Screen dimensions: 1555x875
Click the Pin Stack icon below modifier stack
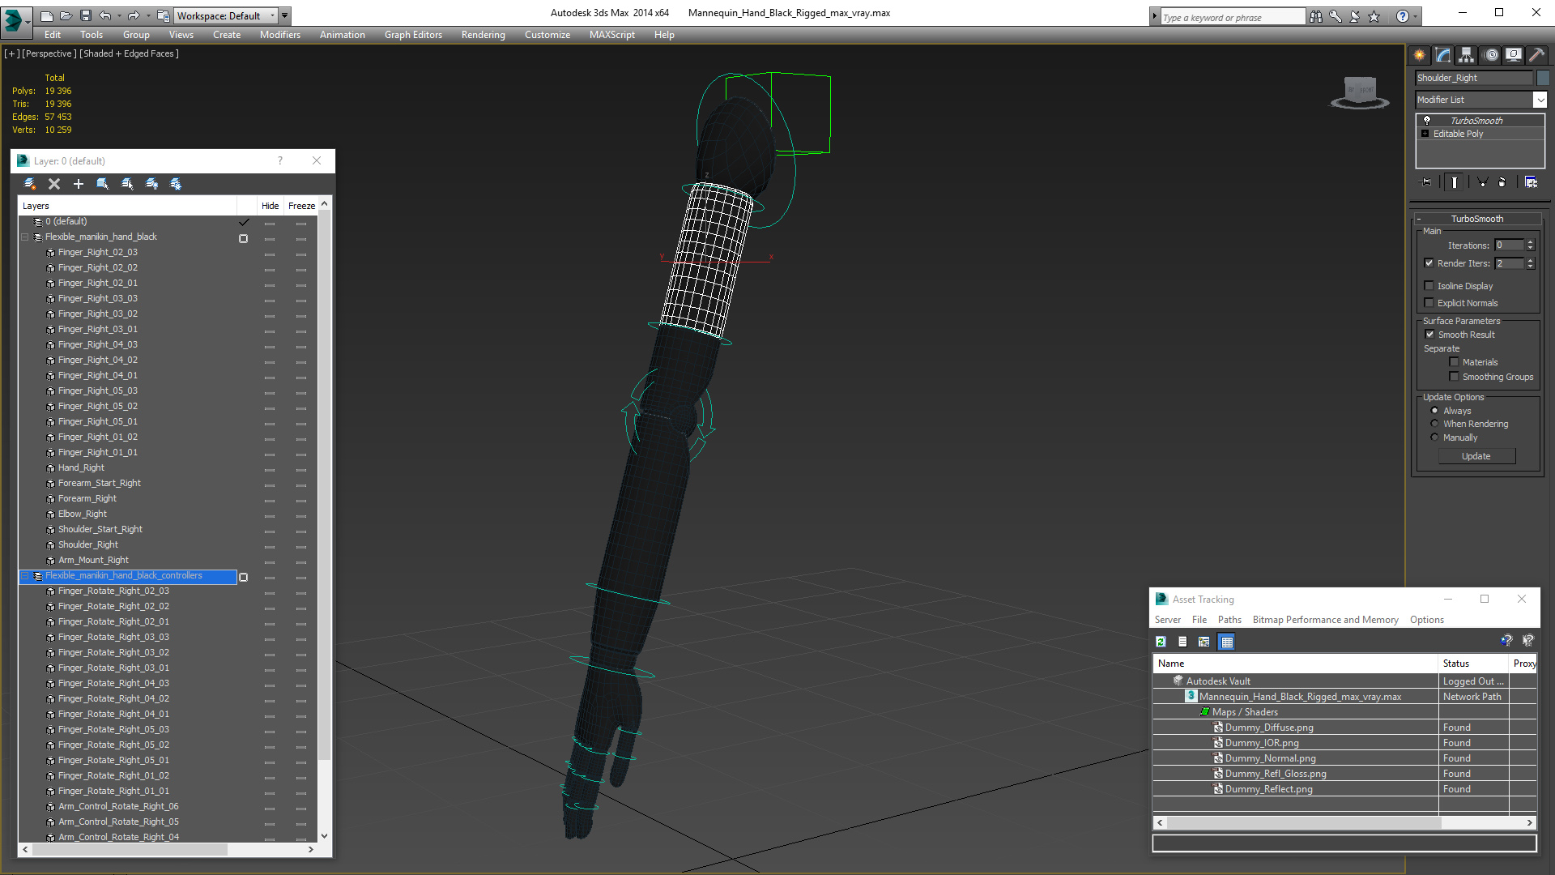click(x=1426, y=182)
